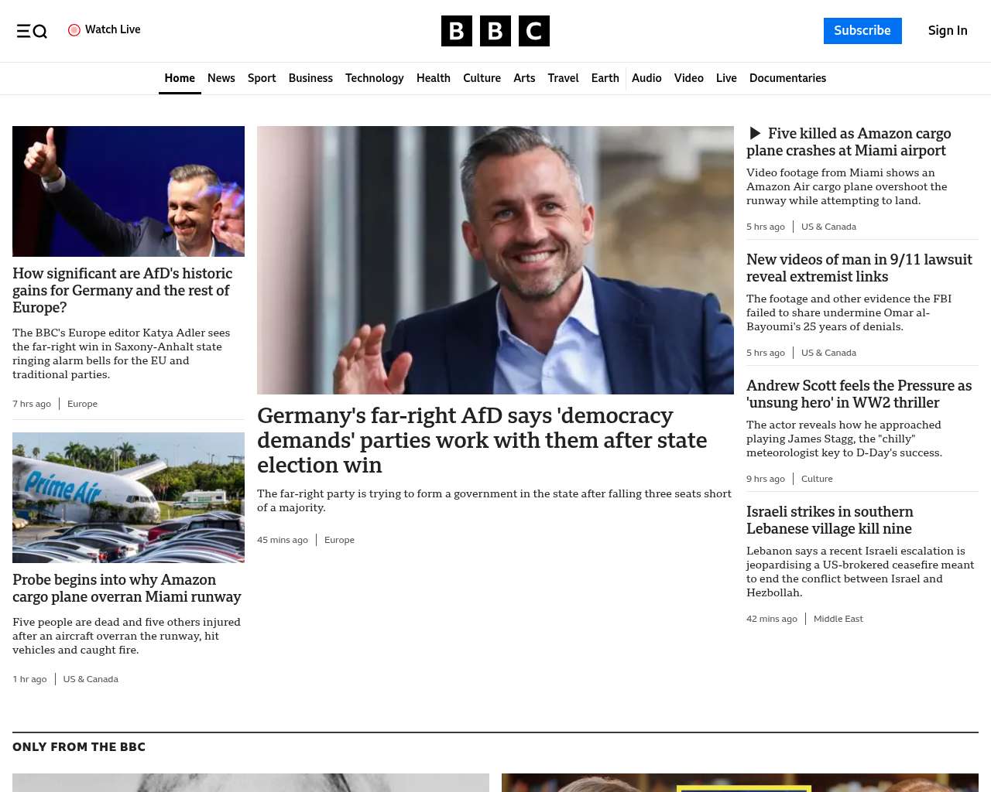
Task: Open the News tab
Action: 221,78
